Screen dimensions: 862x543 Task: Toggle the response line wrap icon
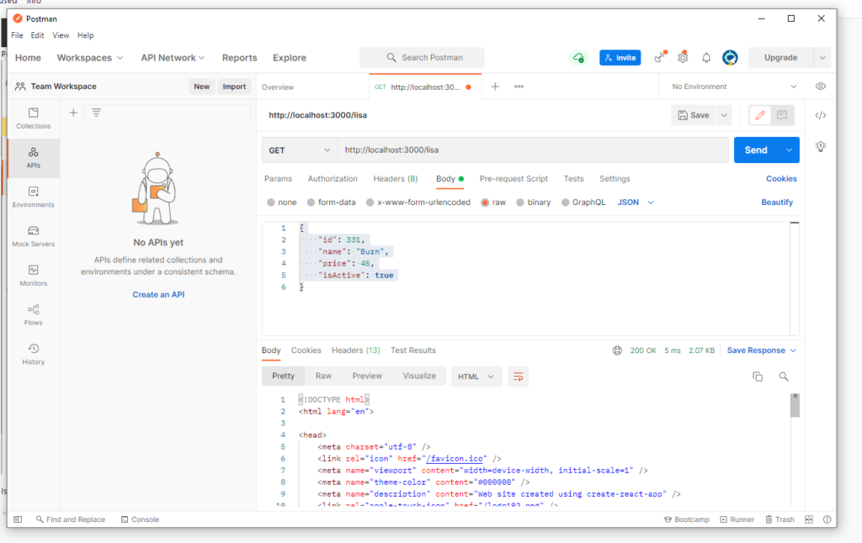[x=518, y=377]
